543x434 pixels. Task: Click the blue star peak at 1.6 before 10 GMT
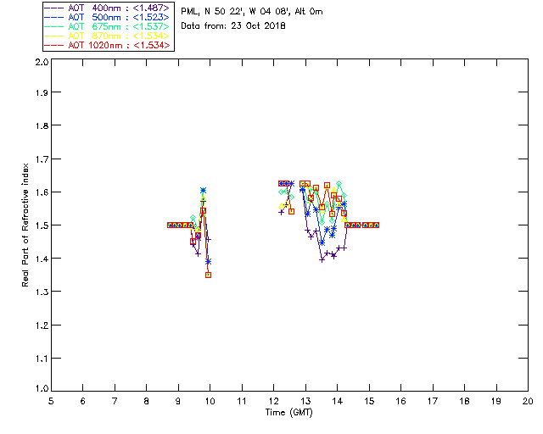[x=203, y=191]
